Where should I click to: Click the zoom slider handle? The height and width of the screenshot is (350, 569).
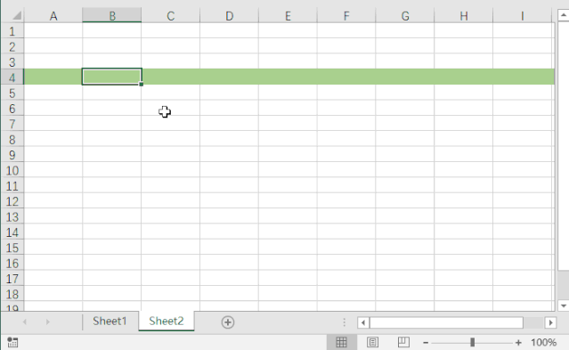pos(472,342)
